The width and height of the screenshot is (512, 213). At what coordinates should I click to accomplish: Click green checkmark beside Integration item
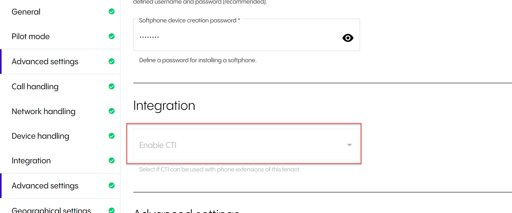pos(112,160)
